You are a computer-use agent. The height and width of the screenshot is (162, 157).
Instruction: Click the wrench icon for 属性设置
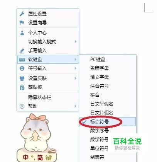coord(22,14)
